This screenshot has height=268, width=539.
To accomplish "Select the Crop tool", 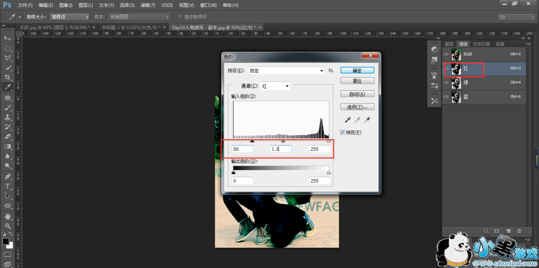I will point(8,77).
